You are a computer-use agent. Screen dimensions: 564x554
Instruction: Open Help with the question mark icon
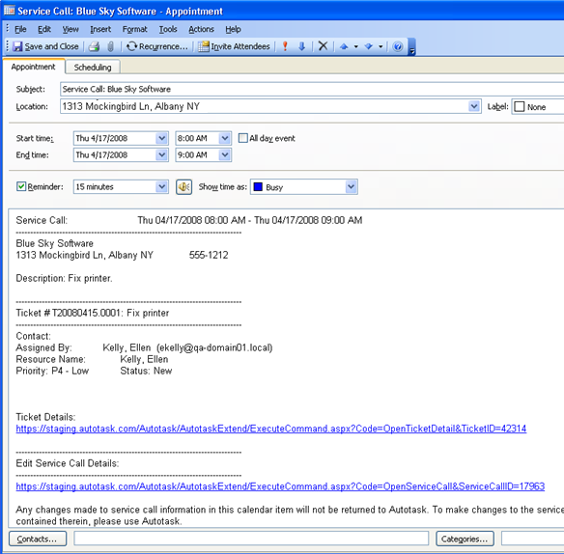pos(398,46)
